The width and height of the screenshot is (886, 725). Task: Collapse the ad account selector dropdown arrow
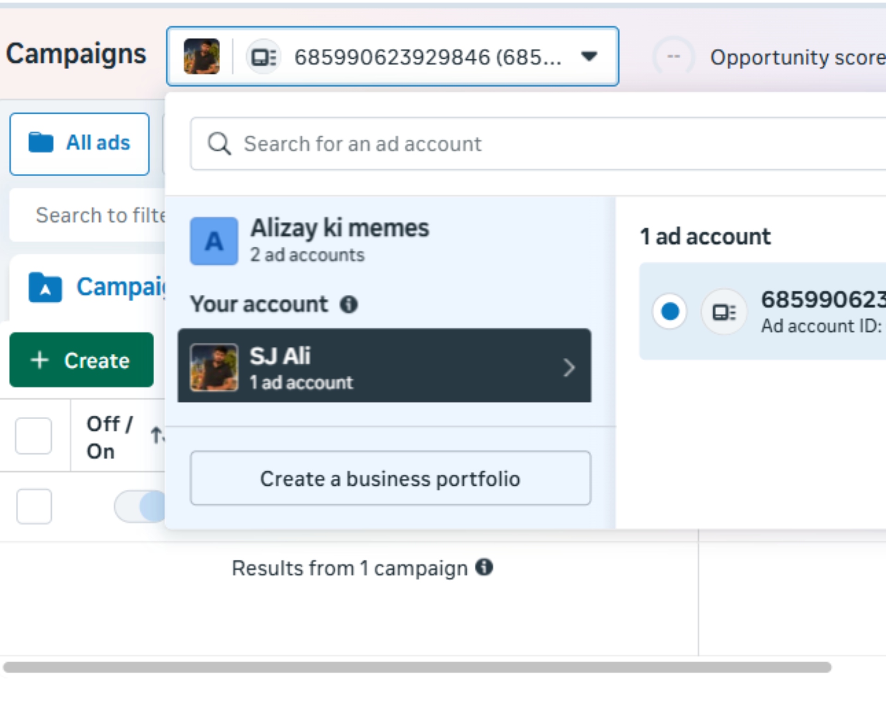(589, 56)
